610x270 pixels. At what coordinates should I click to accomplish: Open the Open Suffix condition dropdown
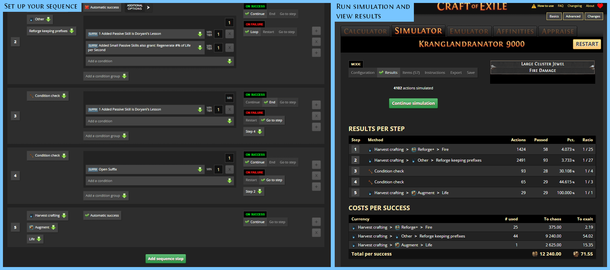click(145, 169)
